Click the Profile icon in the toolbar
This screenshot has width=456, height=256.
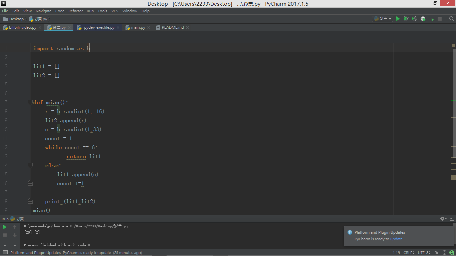(423, 19)
